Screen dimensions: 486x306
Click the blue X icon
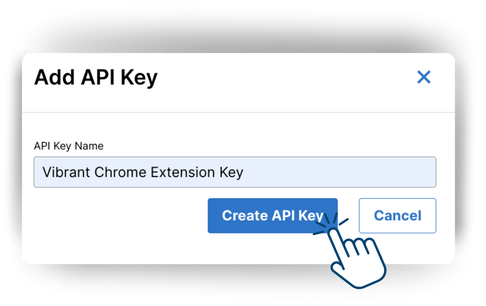click(x=424, y=77)
